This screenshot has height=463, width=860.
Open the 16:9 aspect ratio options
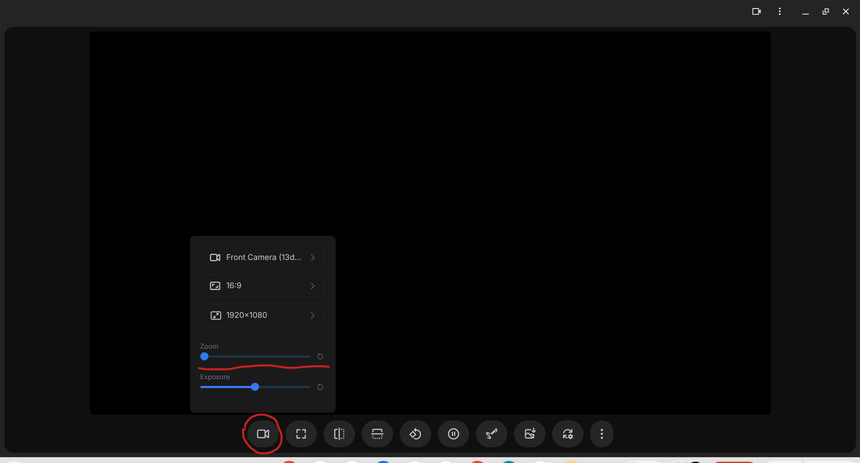(x=263, y=286)
